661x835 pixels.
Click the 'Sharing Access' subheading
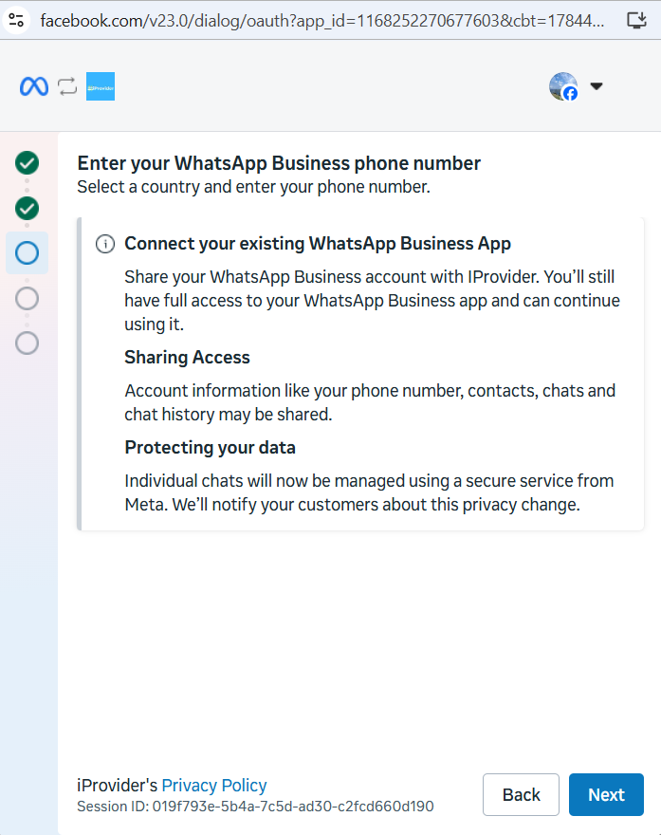188,358
